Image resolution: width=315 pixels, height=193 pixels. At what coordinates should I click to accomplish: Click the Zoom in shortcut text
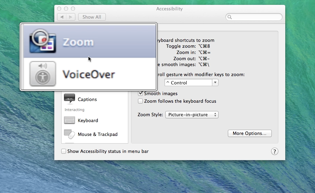tap(193, 53)
